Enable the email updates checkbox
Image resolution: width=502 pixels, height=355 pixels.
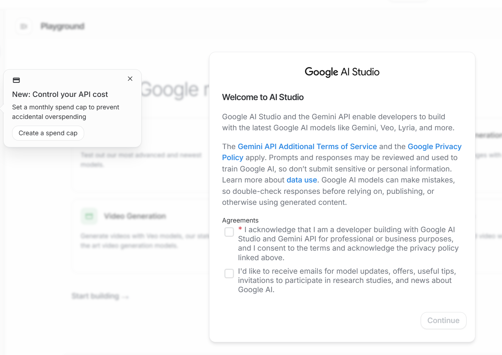229,273
